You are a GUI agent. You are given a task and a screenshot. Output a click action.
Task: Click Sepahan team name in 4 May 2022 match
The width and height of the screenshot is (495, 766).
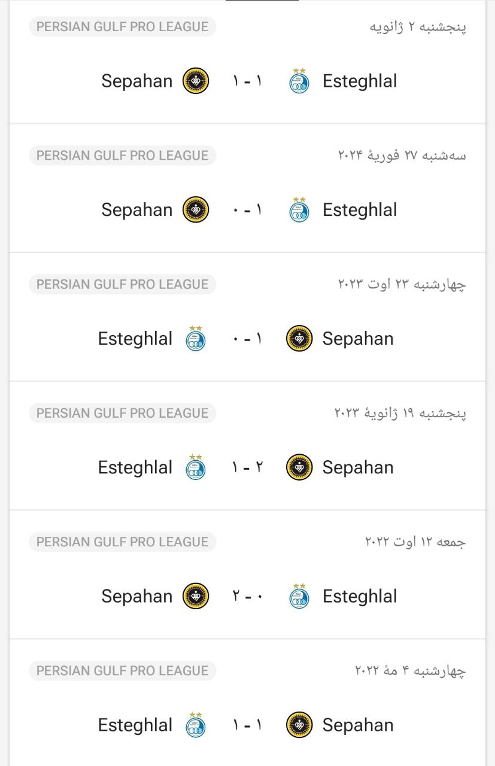pos(358,725)
